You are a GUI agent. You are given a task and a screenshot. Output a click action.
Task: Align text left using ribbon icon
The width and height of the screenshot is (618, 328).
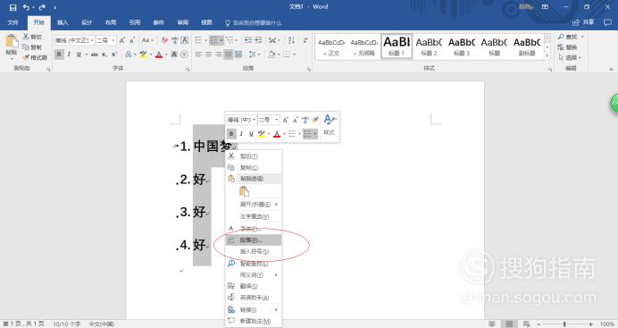pos(198,55)
